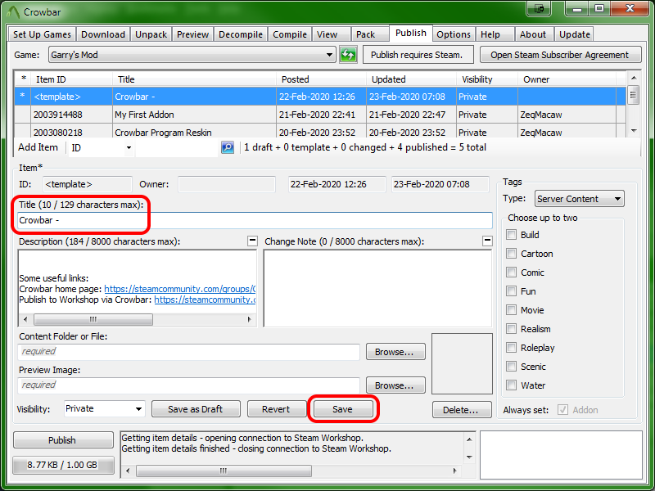The height and width of the screenshot is (491, 655).
Task: Click the Description horizontal scrollbar thumb
Action: [93, 319]
